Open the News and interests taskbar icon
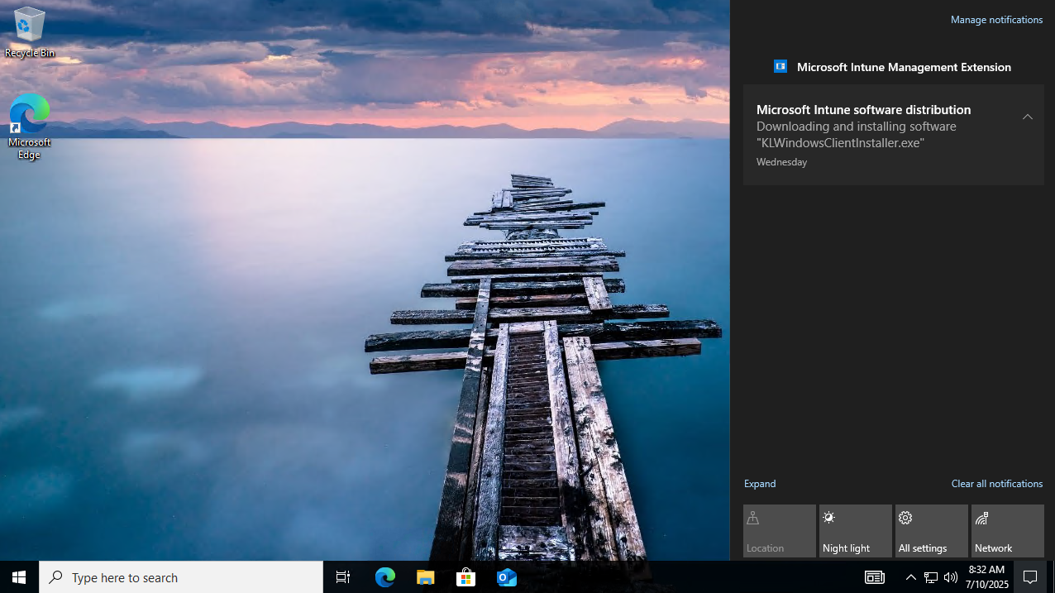 [875, 577]
